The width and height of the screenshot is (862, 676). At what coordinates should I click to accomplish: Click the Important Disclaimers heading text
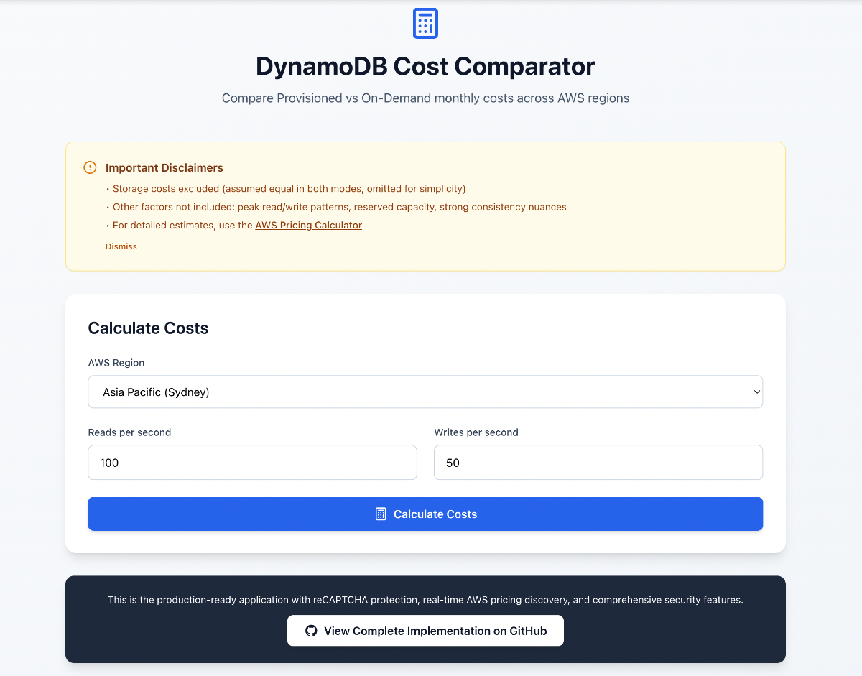pos(164,167)
